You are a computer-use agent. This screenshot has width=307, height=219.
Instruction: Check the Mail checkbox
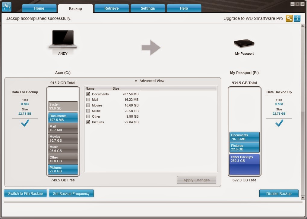click(x=88, y=100)
